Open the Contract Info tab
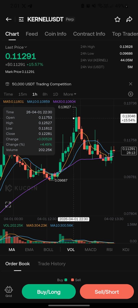This screenshot has width=138, height=308. pos(89,34)
